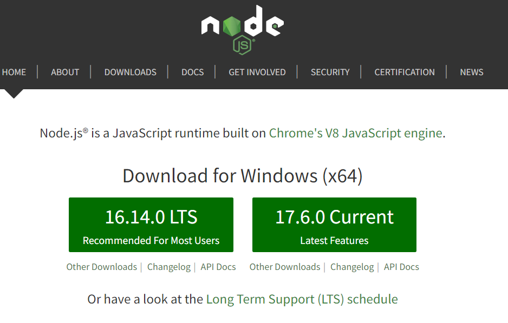This screenshot has width=508, height=323.
Task: Navigate to the DOCS section
Action: (192, 72)
